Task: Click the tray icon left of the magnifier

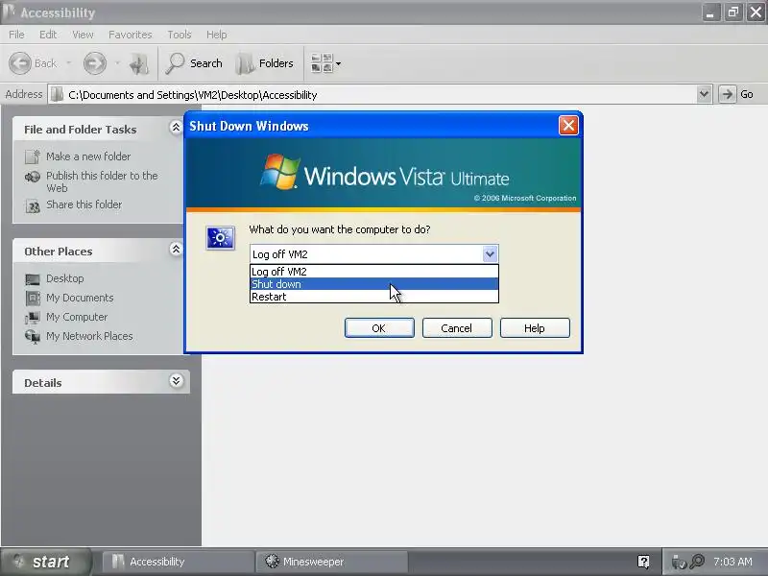Action: [679, 562]
